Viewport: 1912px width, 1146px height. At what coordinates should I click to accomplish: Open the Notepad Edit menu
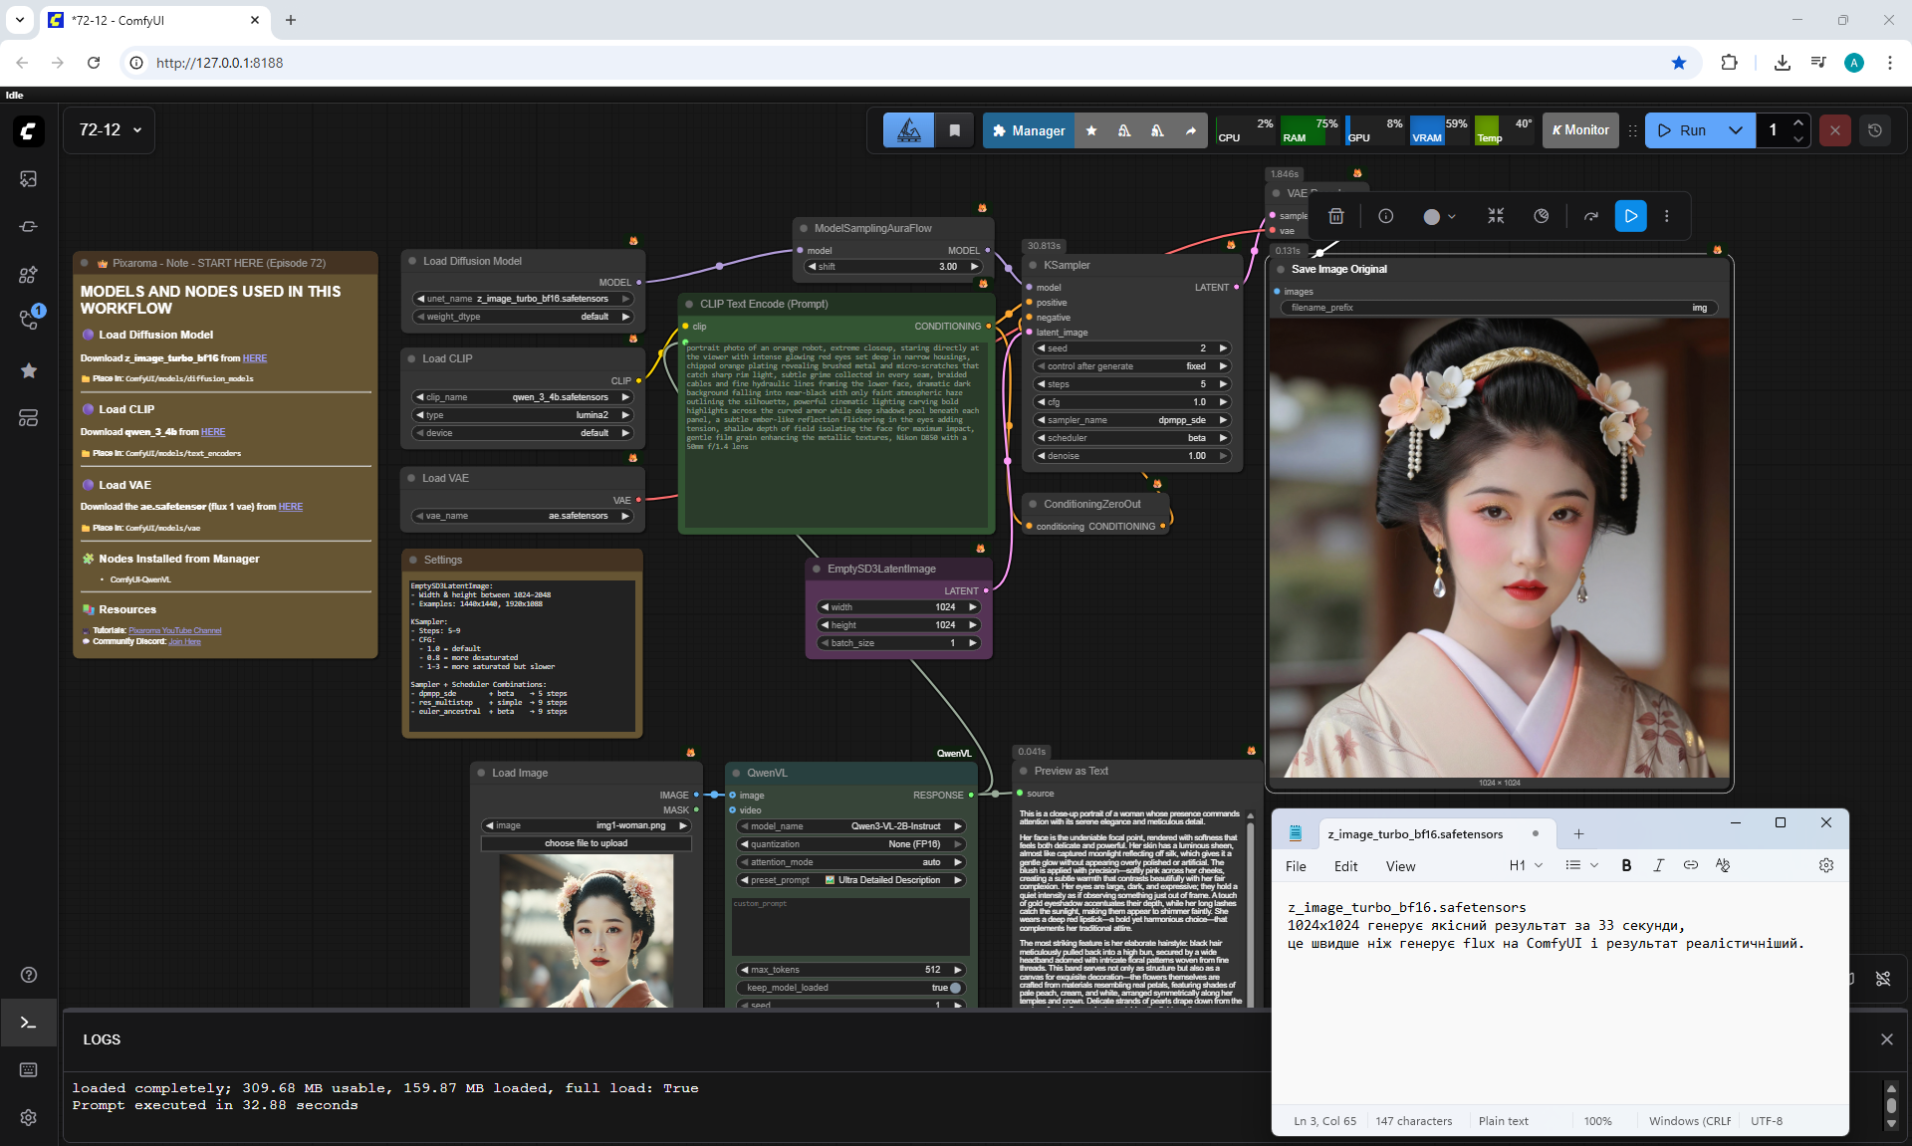(x=1345, y=866)
